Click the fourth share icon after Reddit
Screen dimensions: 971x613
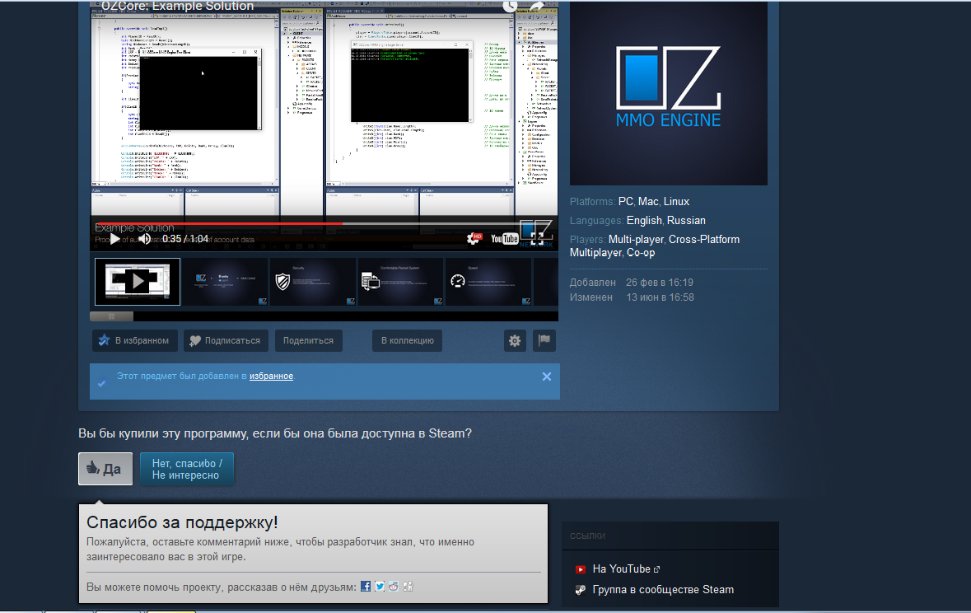[x=408, y=586]
